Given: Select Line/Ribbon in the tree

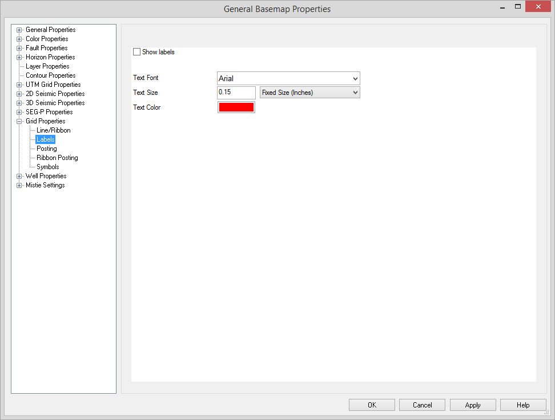Looking at the screenshot, I should coord(53,130).
